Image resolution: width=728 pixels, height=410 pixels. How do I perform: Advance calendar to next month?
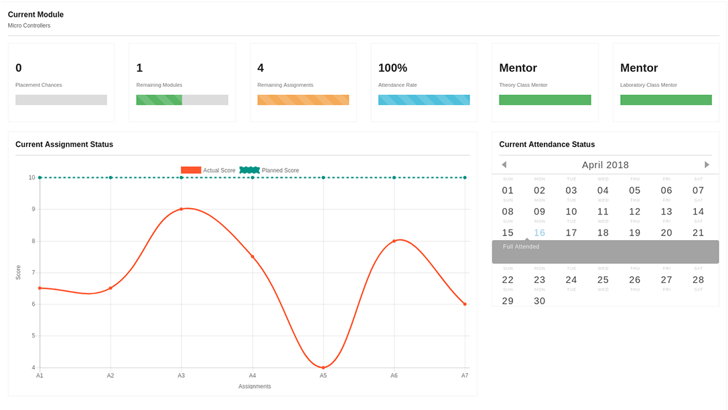tap(707, 165)
